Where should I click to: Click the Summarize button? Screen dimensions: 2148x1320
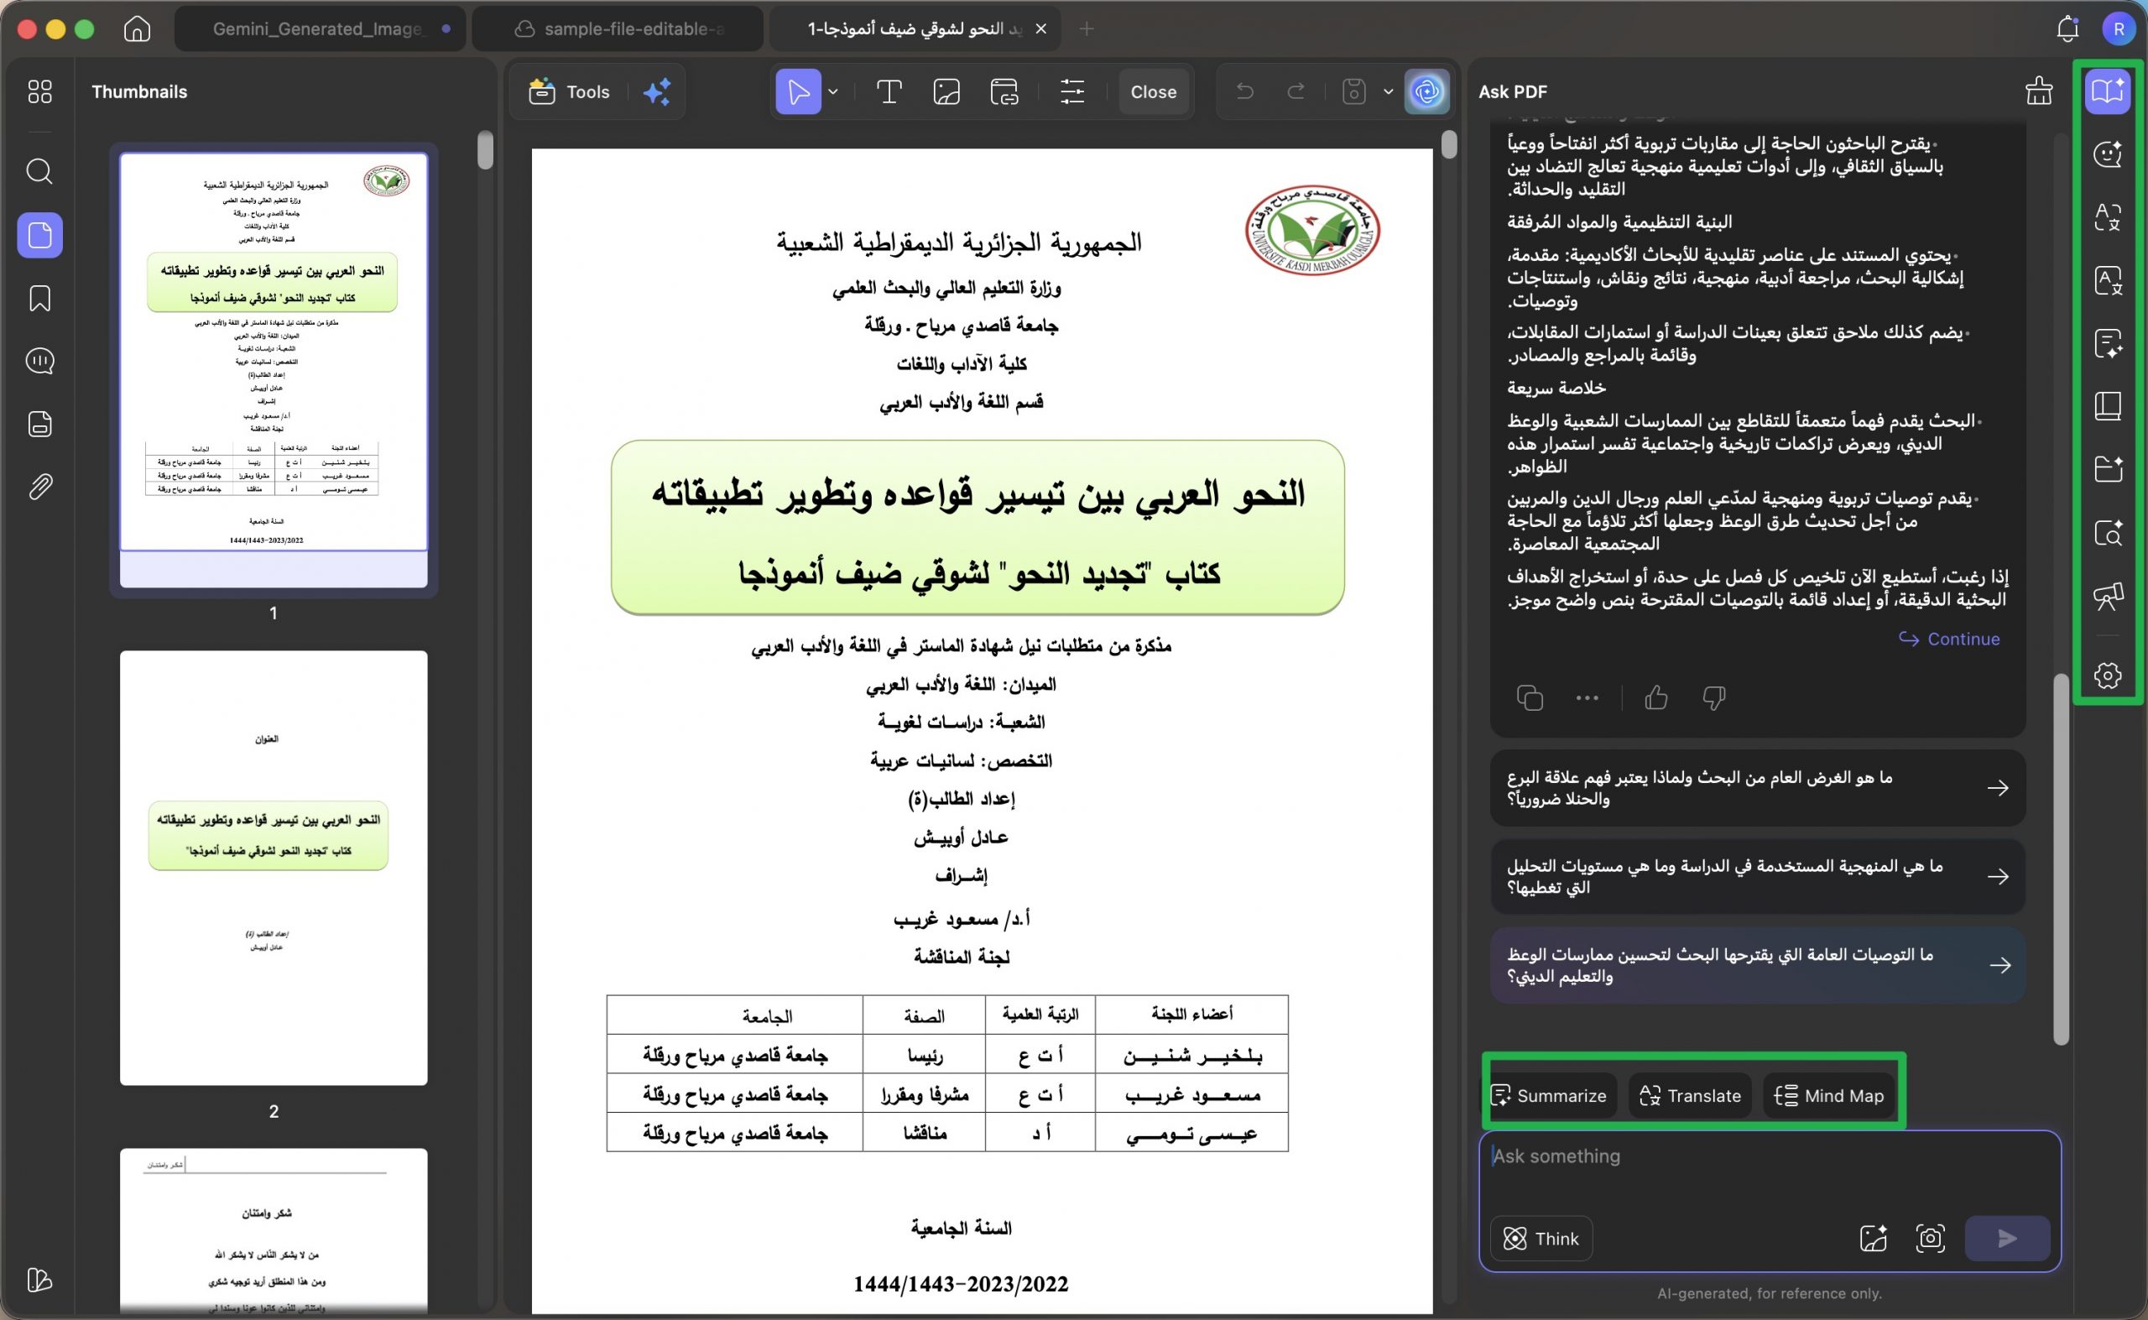click(1551, 1095)
